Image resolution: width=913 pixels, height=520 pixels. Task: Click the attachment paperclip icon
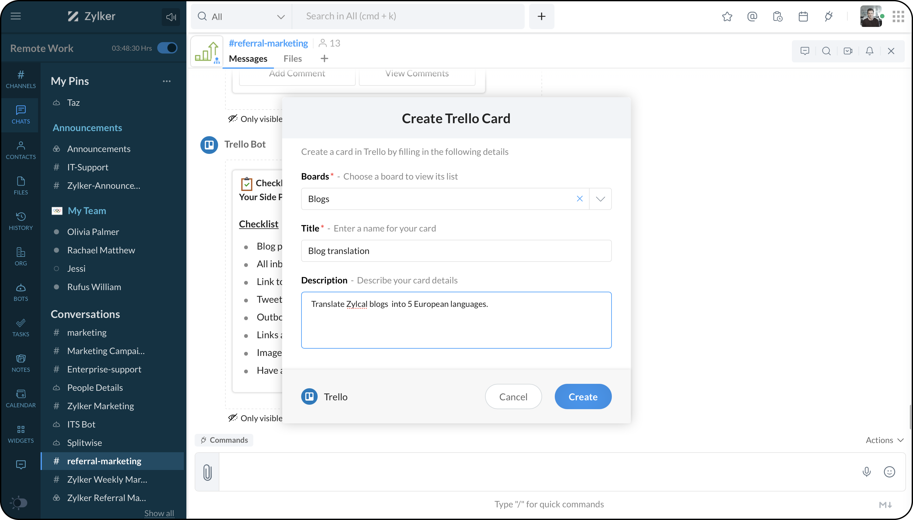coord(207,472)
